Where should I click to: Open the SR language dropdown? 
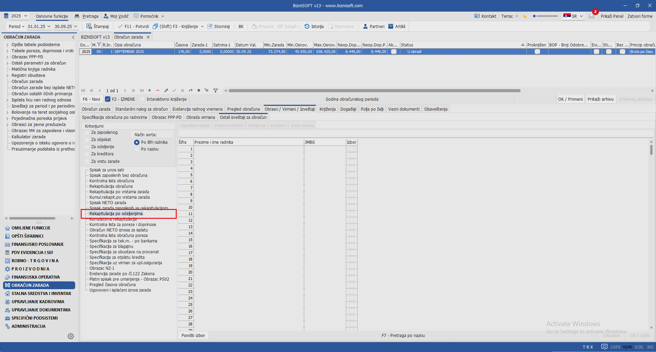coord(574,16)
